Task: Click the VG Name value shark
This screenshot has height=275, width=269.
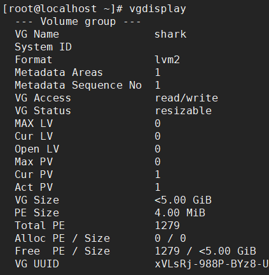Action: [x=170, y=34]
